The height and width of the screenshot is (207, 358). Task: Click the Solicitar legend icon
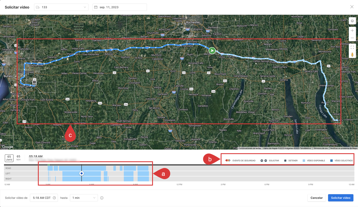(x=264, y=160)
